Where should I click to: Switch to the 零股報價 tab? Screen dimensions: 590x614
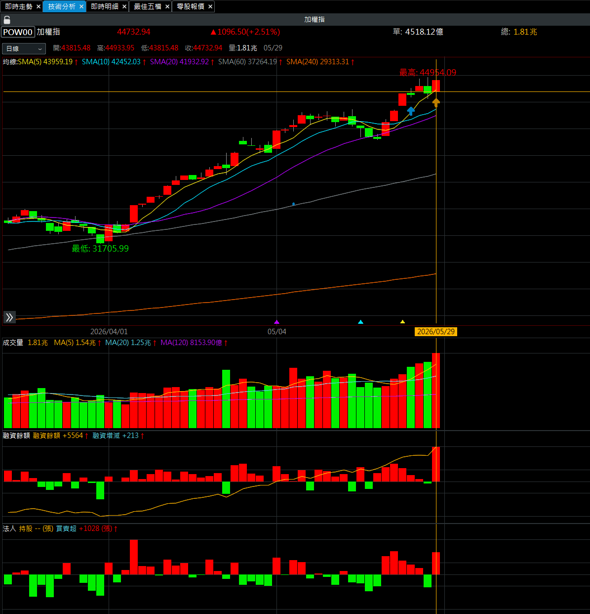(x=191, y=6)
